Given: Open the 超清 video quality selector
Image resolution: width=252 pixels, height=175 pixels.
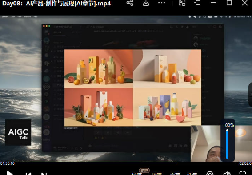Looking at the screenshot, I should [x=156, y=174].
